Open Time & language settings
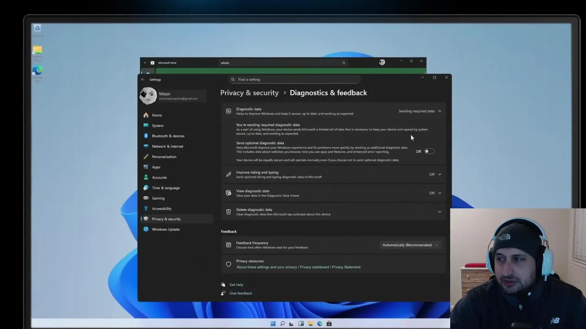Viewport: 586px width, 329px height. pos(166,188)
